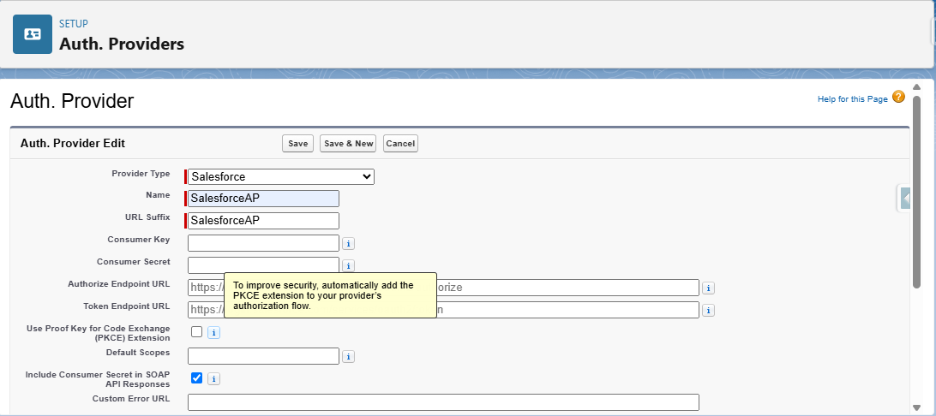
Task: Click the Cancel button
Action: point(400,143)
